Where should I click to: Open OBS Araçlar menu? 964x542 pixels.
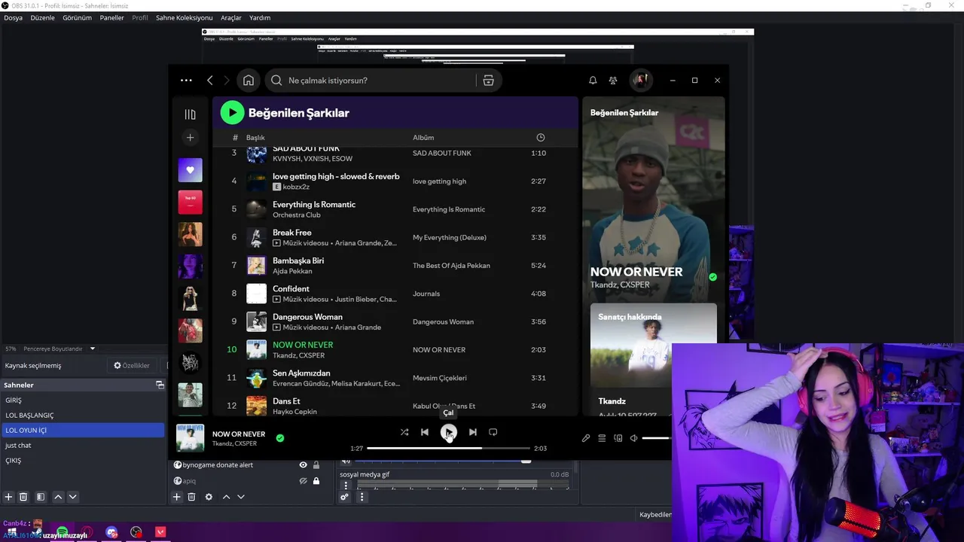[x=231, y=17]
